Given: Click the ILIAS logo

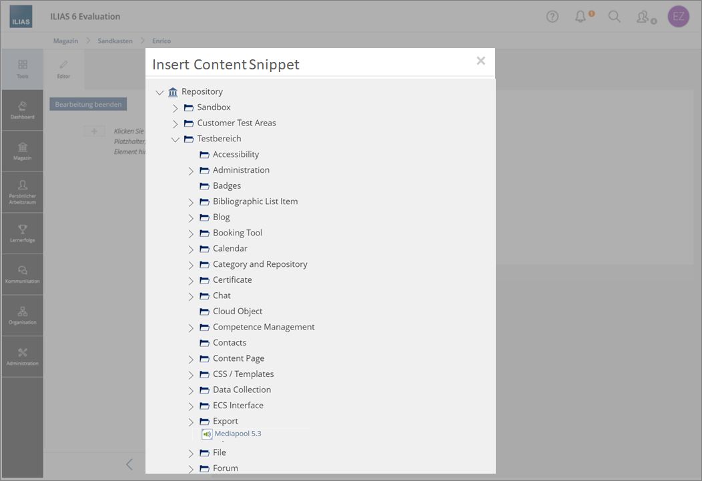Looking at the screenshot, I should coord(21,17).
